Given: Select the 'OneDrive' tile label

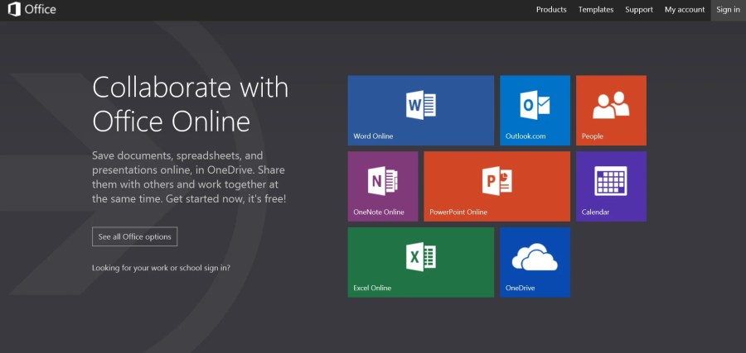Looking at the screenshot, I should tap(520, 288).
